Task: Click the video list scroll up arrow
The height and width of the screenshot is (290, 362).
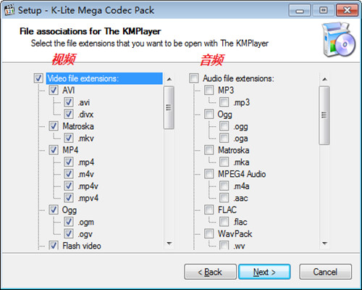Action: pos(169,79)
